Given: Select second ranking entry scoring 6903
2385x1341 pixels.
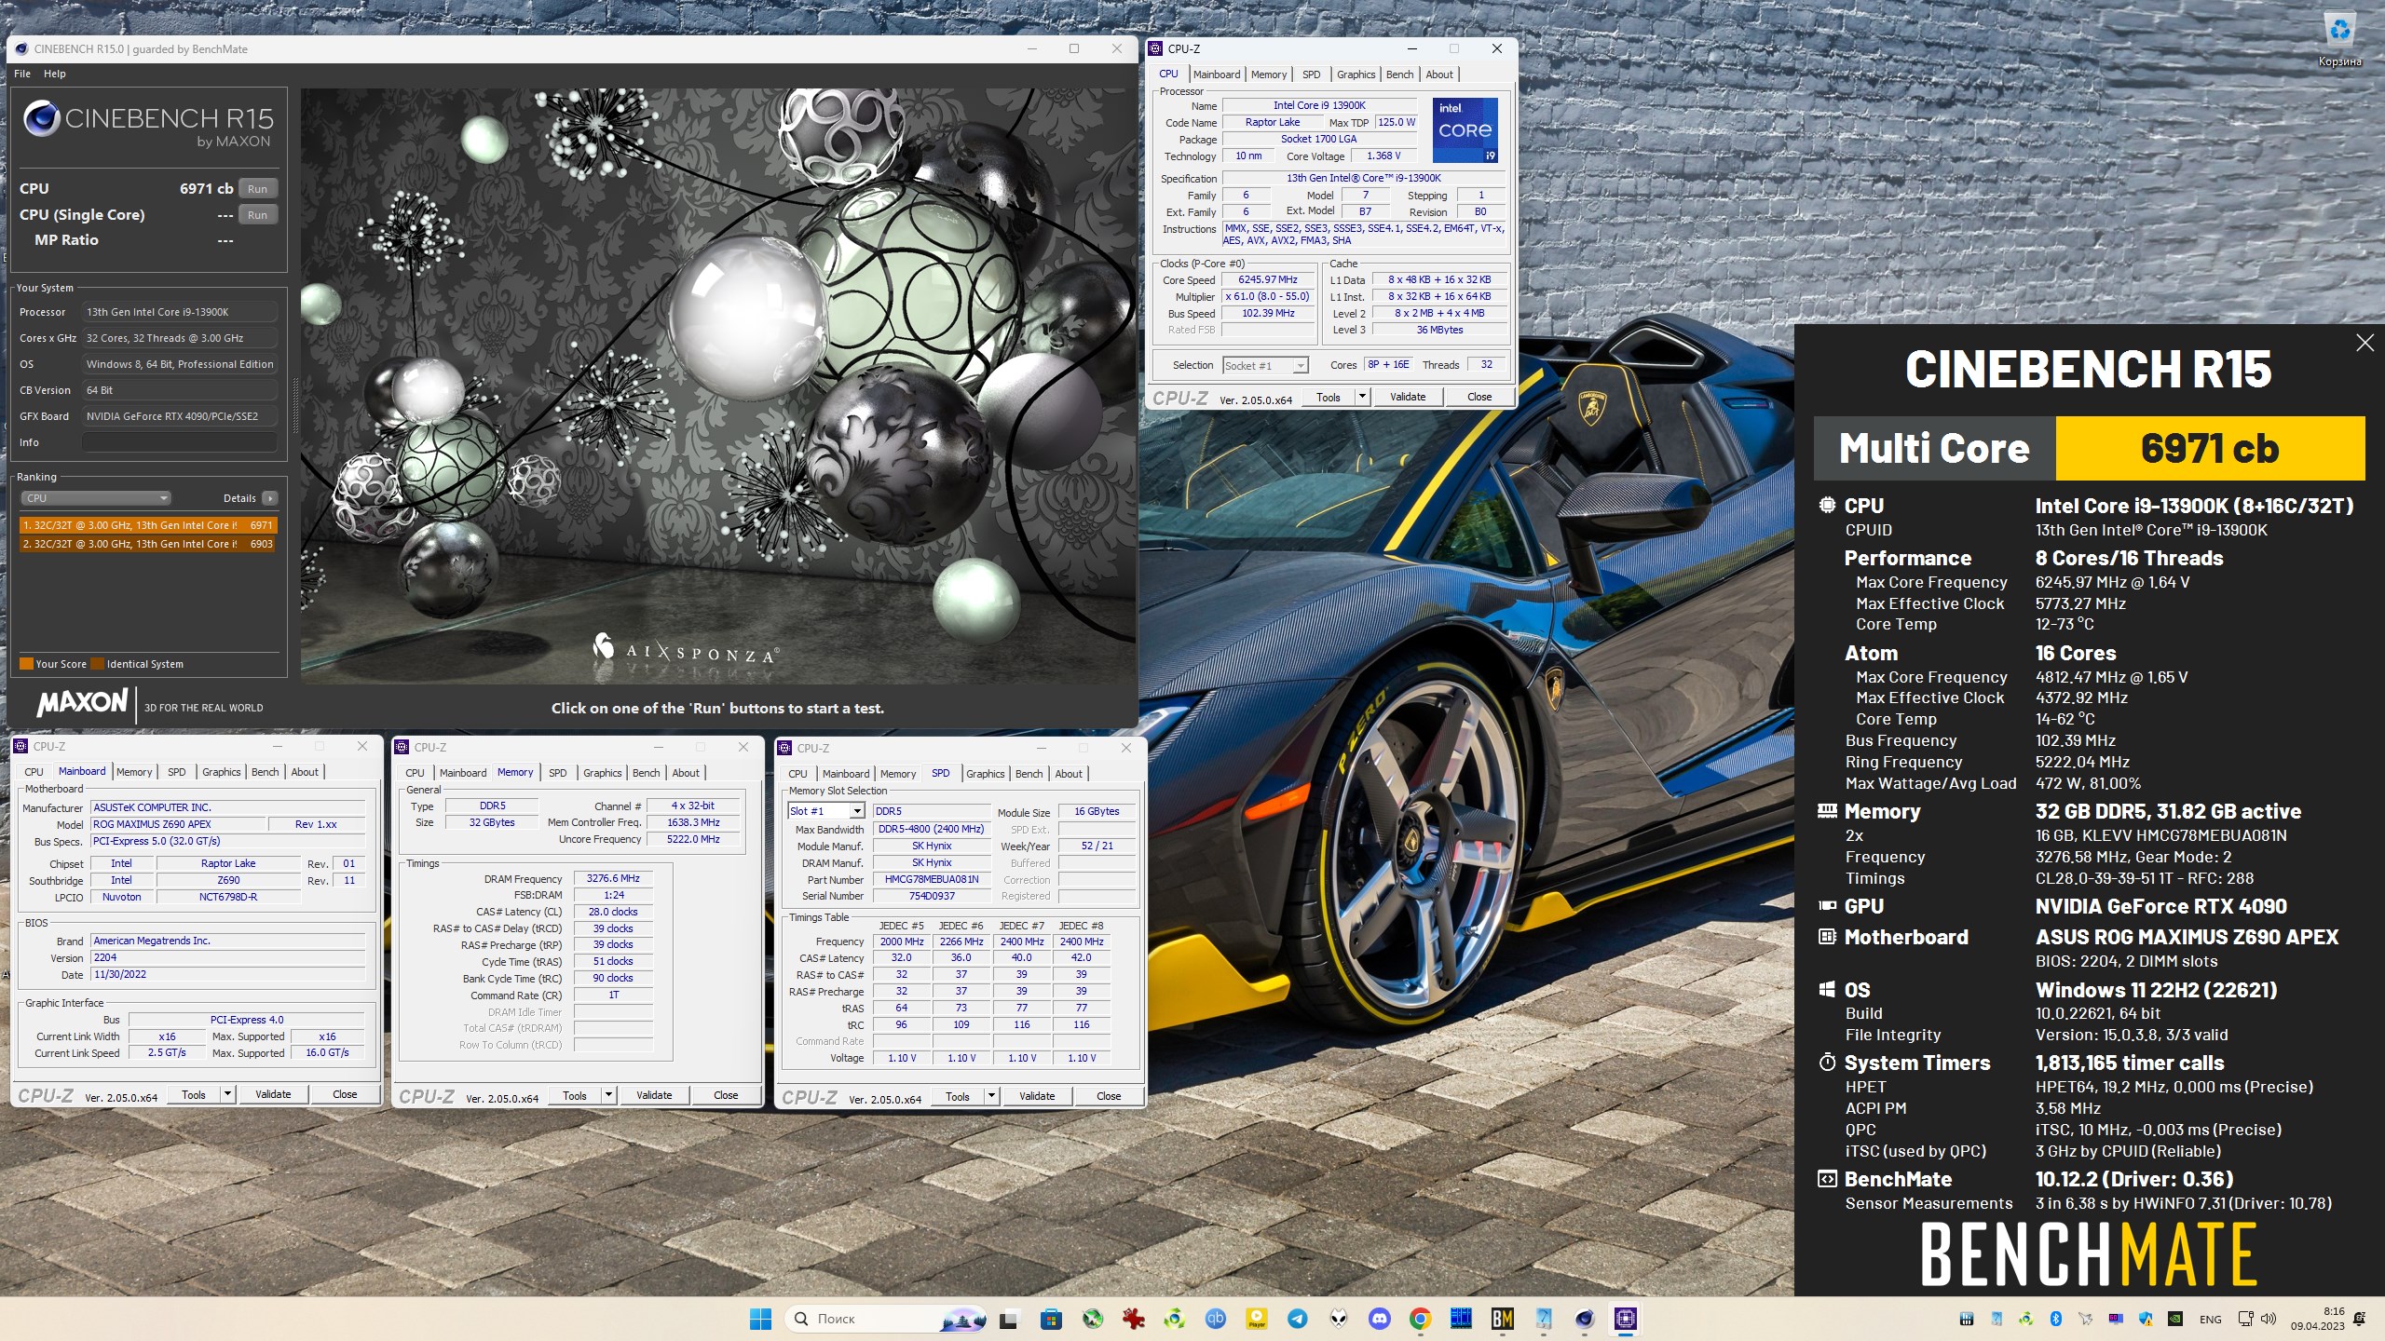Looking at the screenshot, I should pos(148,544).
